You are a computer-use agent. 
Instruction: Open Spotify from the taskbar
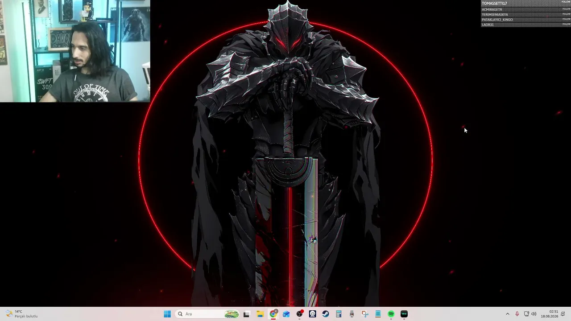391,314
